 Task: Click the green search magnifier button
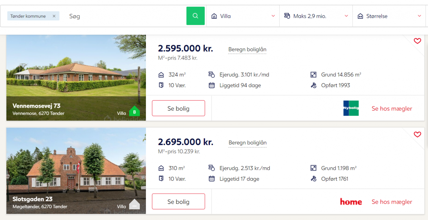tap(195, 16)
